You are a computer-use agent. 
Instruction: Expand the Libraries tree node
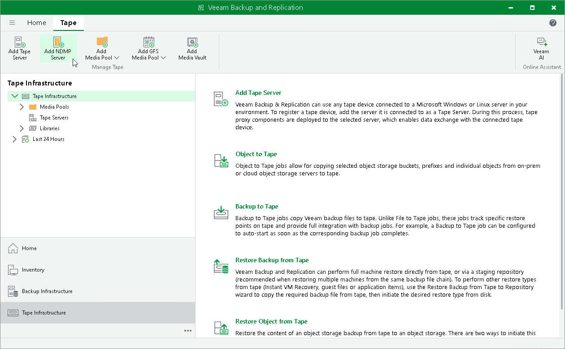pos(22,128)
